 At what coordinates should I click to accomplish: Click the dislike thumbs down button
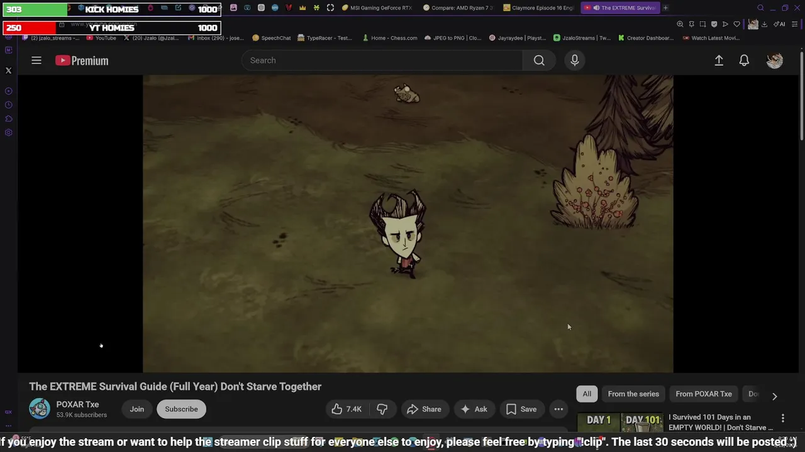pos(382,409)
